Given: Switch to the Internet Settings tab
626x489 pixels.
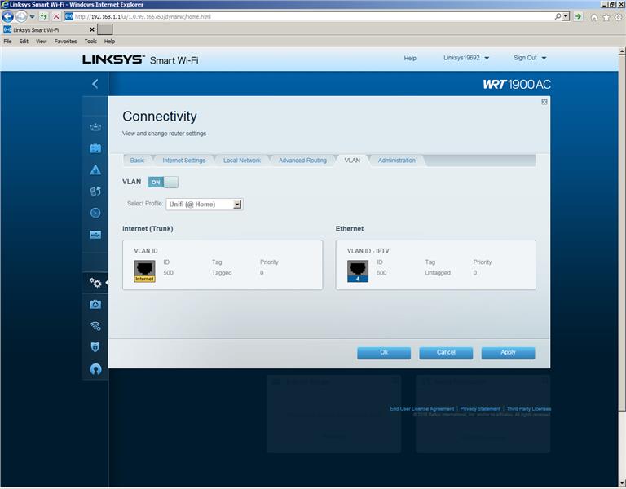Looking at the screenshot, I should 183,161.
